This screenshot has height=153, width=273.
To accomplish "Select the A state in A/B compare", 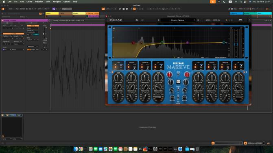I will pos(226,20).
